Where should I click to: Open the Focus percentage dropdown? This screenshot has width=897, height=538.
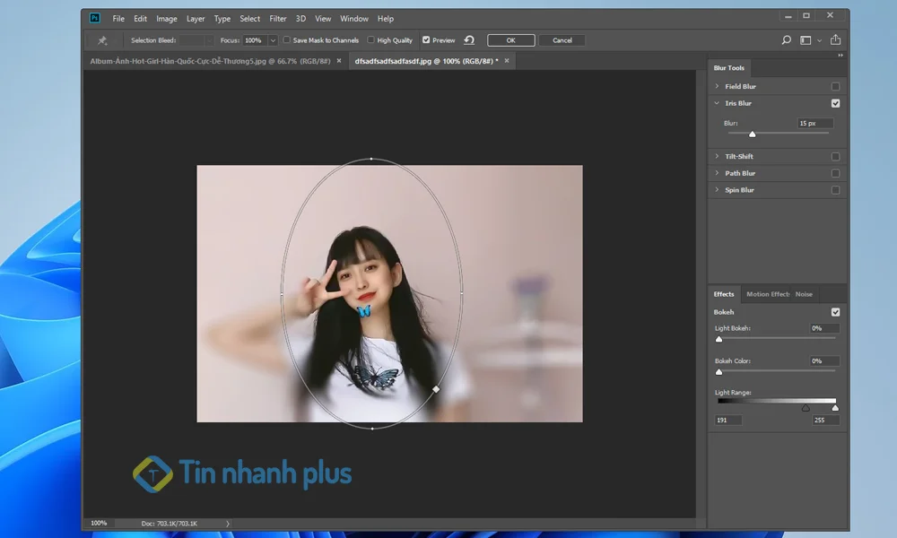pyautogui.click(x=273, y=40)
